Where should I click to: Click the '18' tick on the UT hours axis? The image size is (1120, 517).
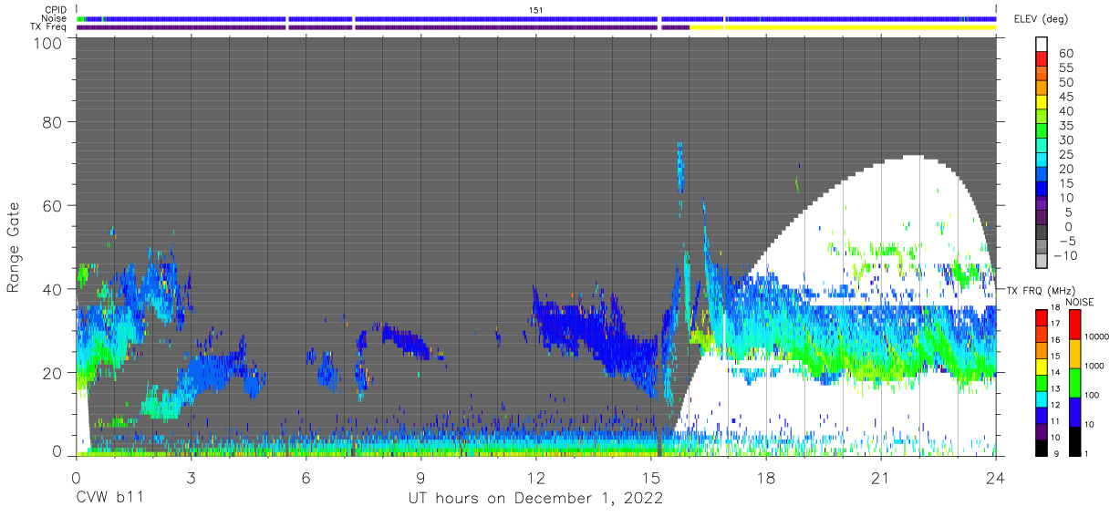(765, 477)
